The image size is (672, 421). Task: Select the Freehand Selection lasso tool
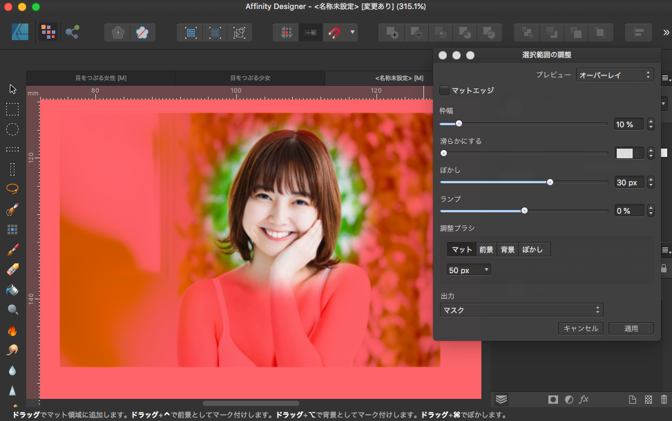point(12,189)
